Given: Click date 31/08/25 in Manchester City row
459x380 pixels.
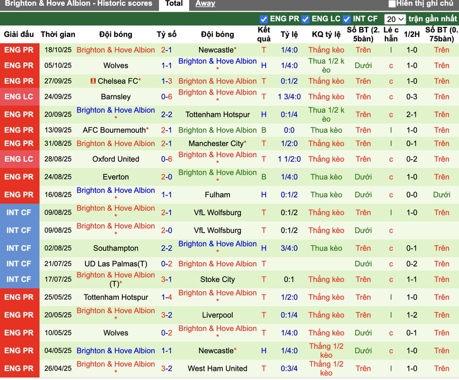Looking at the screenshot, I should (58, 143).
